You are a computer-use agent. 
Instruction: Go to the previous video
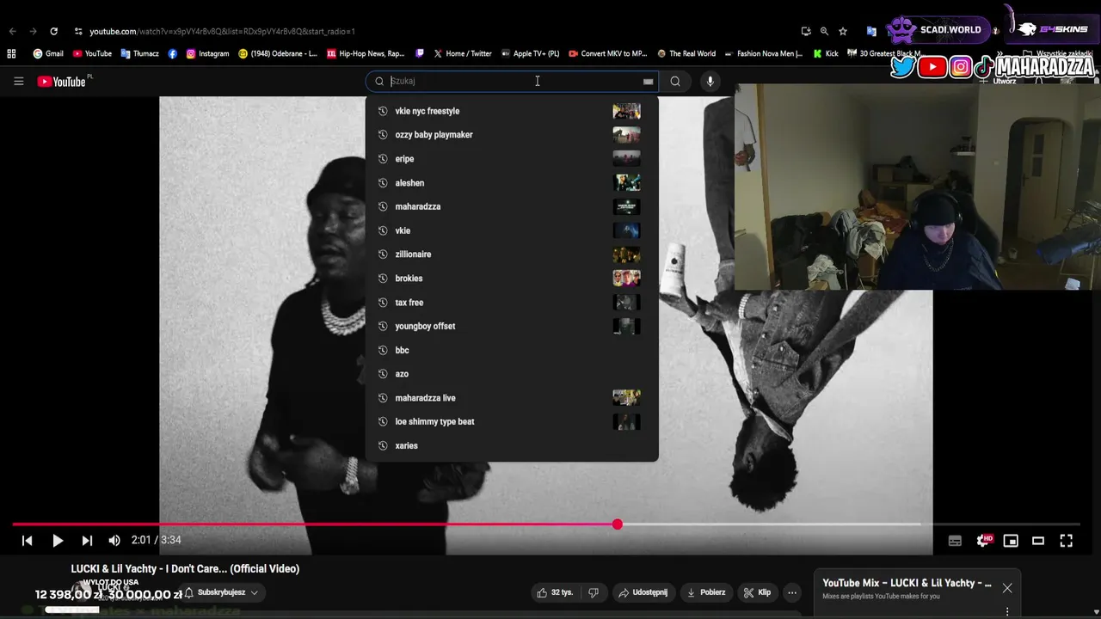(x=28, y=540)
